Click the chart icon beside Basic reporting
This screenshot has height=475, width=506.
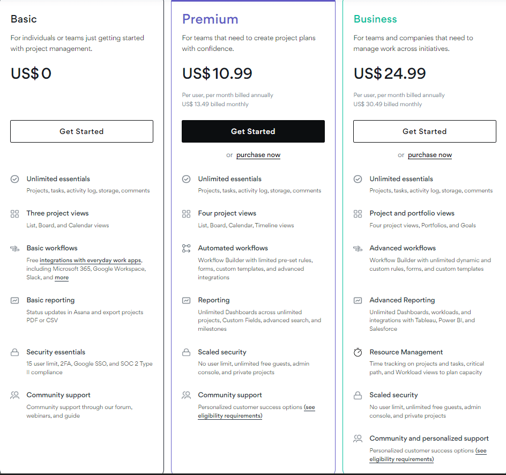click(15, 300)
